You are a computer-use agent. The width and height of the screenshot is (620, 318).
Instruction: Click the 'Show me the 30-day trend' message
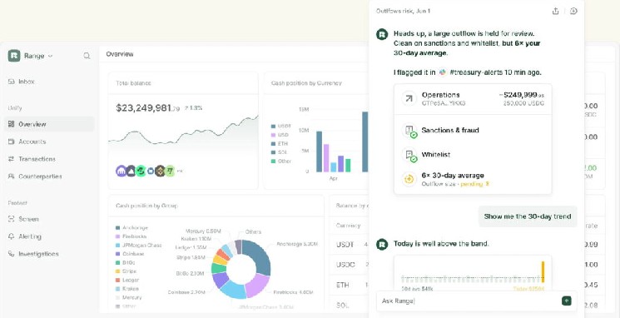pyautogui.click(x=528, y=216)
